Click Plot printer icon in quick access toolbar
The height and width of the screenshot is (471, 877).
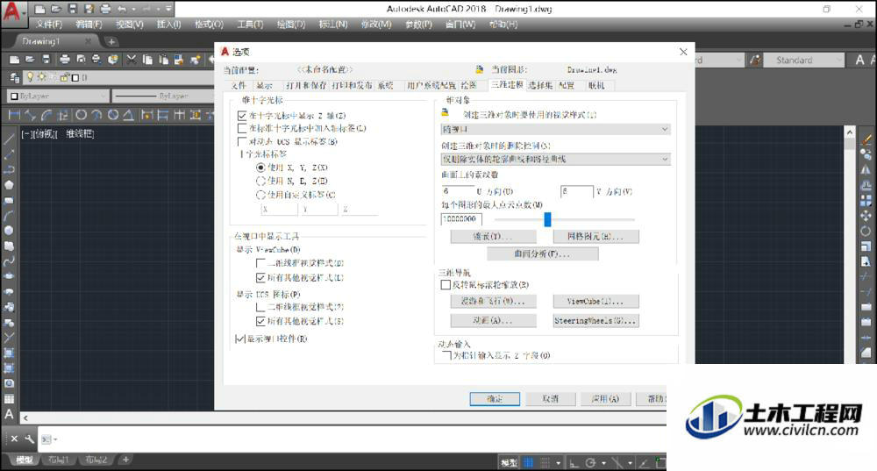pos(106,9)
